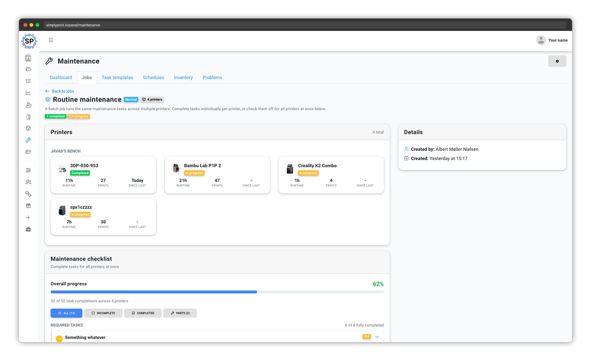This screenshot has height=361, width=591.
Task: Open the ship-shaped icon in sidebar
Action: coord(28,105)
